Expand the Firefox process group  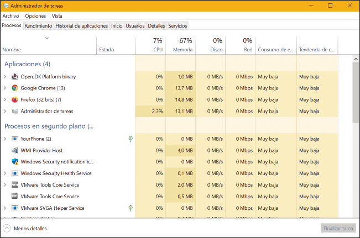(5, 99)
